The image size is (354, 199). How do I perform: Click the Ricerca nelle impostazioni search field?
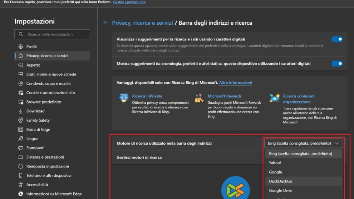[52, 34]
